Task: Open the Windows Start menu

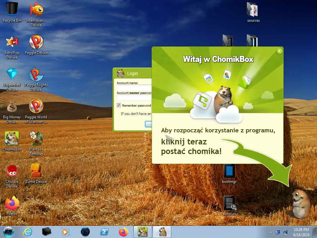Action: coord(8,232)
